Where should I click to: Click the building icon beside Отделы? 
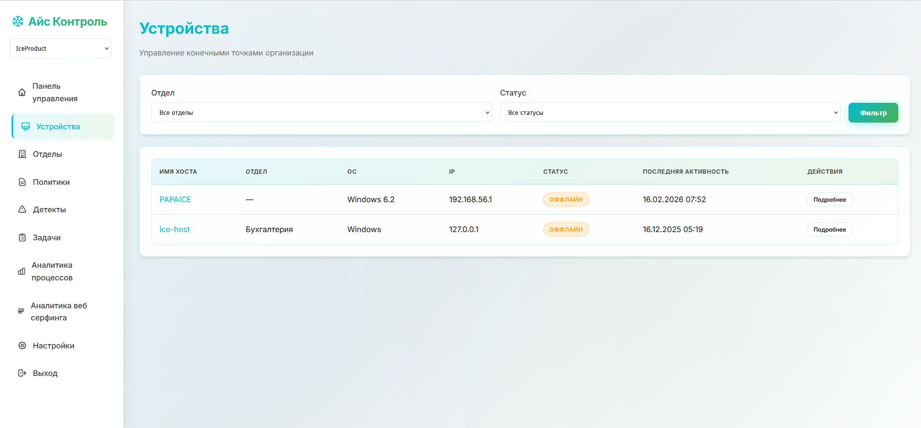pyautogui.click(x=22, y=154)
